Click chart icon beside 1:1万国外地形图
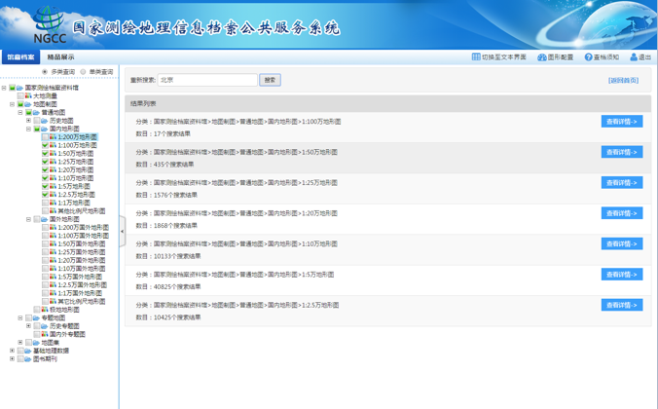658x409 pixels. pyautogui.click(x=53, y=293)
